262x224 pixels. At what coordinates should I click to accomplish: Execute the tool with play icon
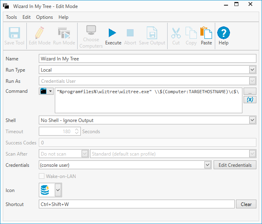click(112, 33)
